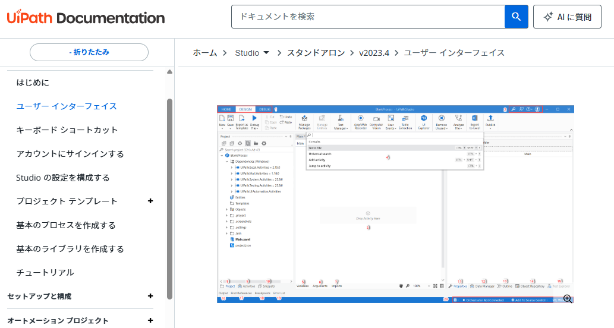Navigate to ホーム breadcrumb
Image resolution: width=614 pixels, height=328 pixels.
205,53
